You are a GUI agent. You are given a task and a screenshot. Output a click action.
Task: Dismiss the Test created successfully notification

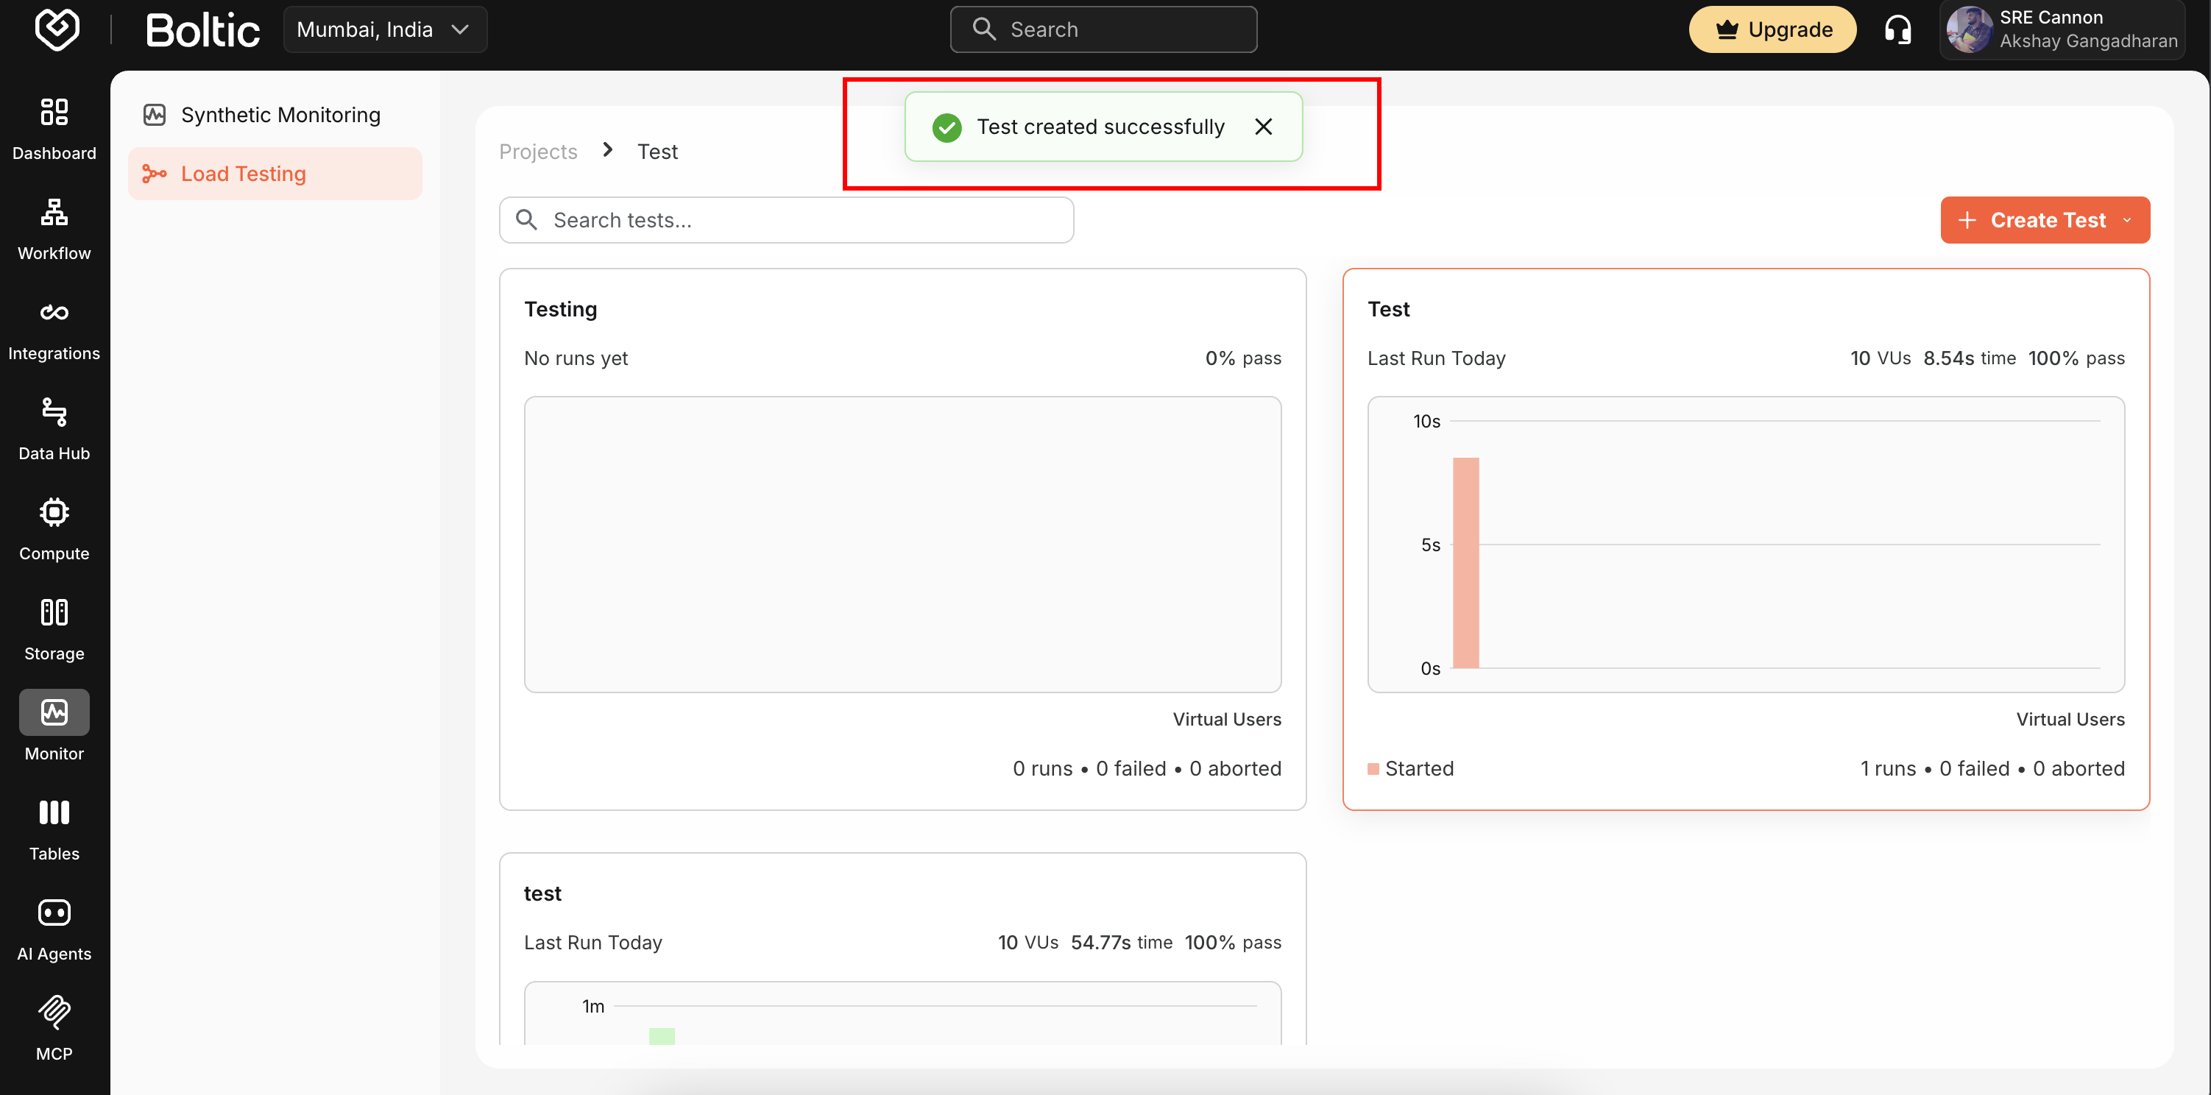(x=1262, y=126)
